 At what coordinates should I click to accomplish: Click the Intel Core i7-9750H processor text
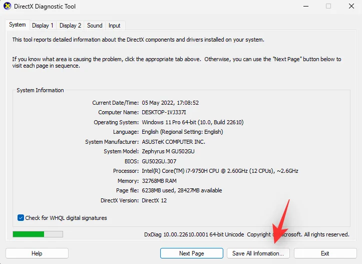tap(220, 171)
